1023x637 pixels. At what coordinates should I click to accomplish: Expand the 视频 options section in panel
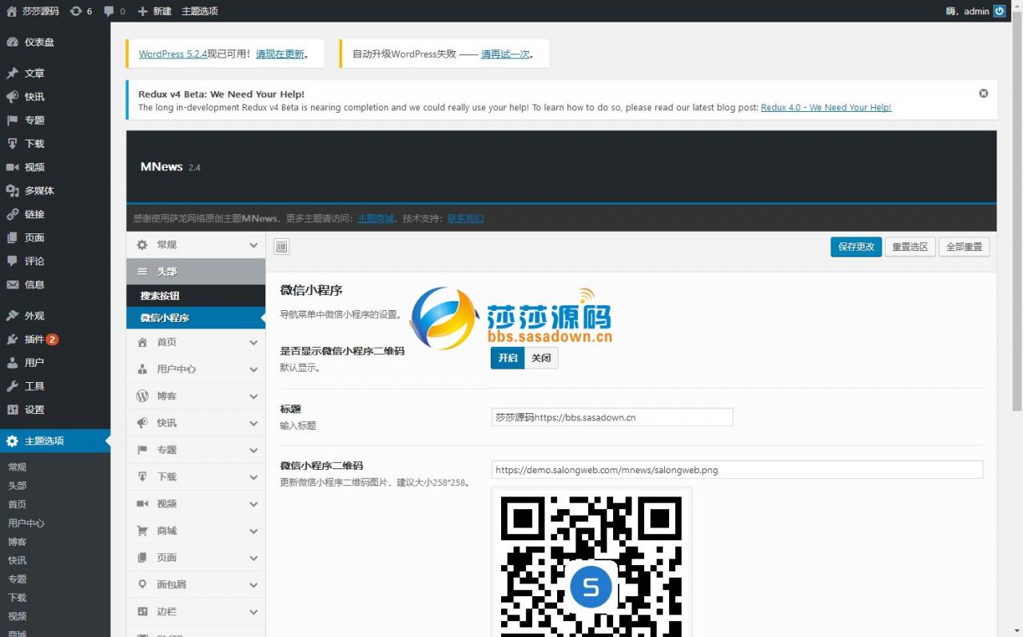pos(196,504)
